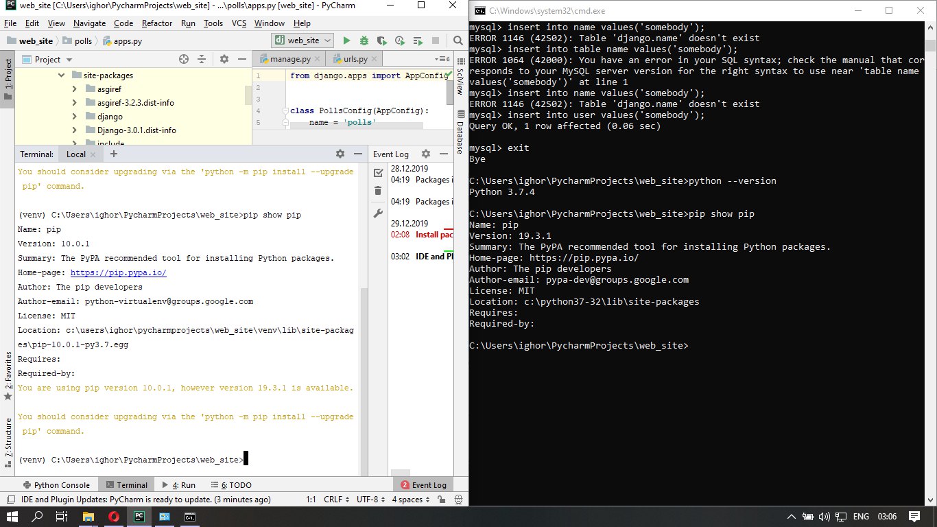Expand asgiref-3.2.3.dist-info folder
937x527 pixels.
pyautogui.click(x=75, y=103)
